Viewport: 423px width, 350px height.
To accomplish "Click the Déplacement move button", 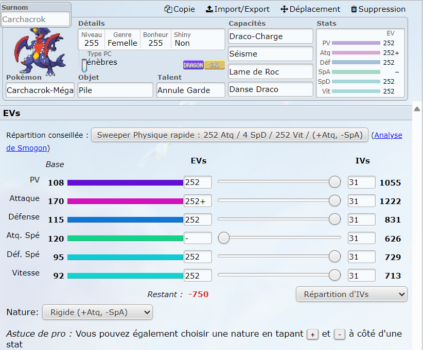I will [x=310, y=9].
